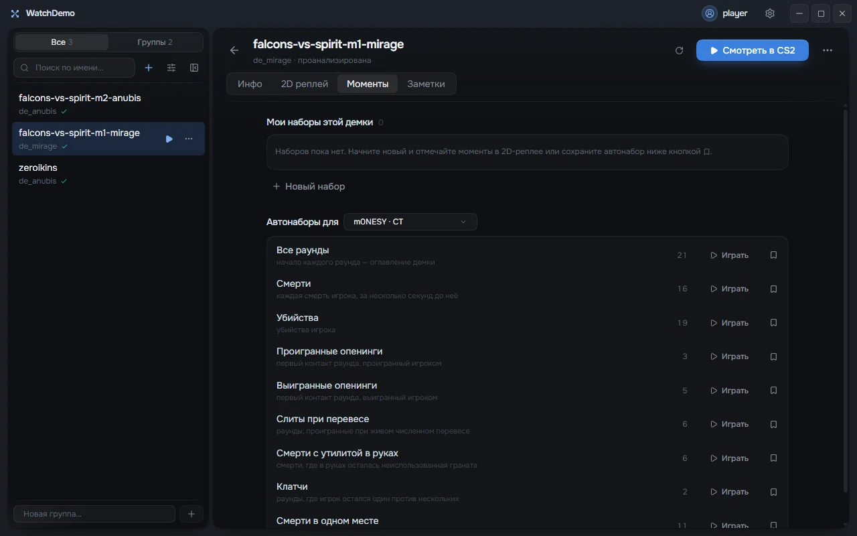
Task: Play the Все раунды set
Action: 729,255
